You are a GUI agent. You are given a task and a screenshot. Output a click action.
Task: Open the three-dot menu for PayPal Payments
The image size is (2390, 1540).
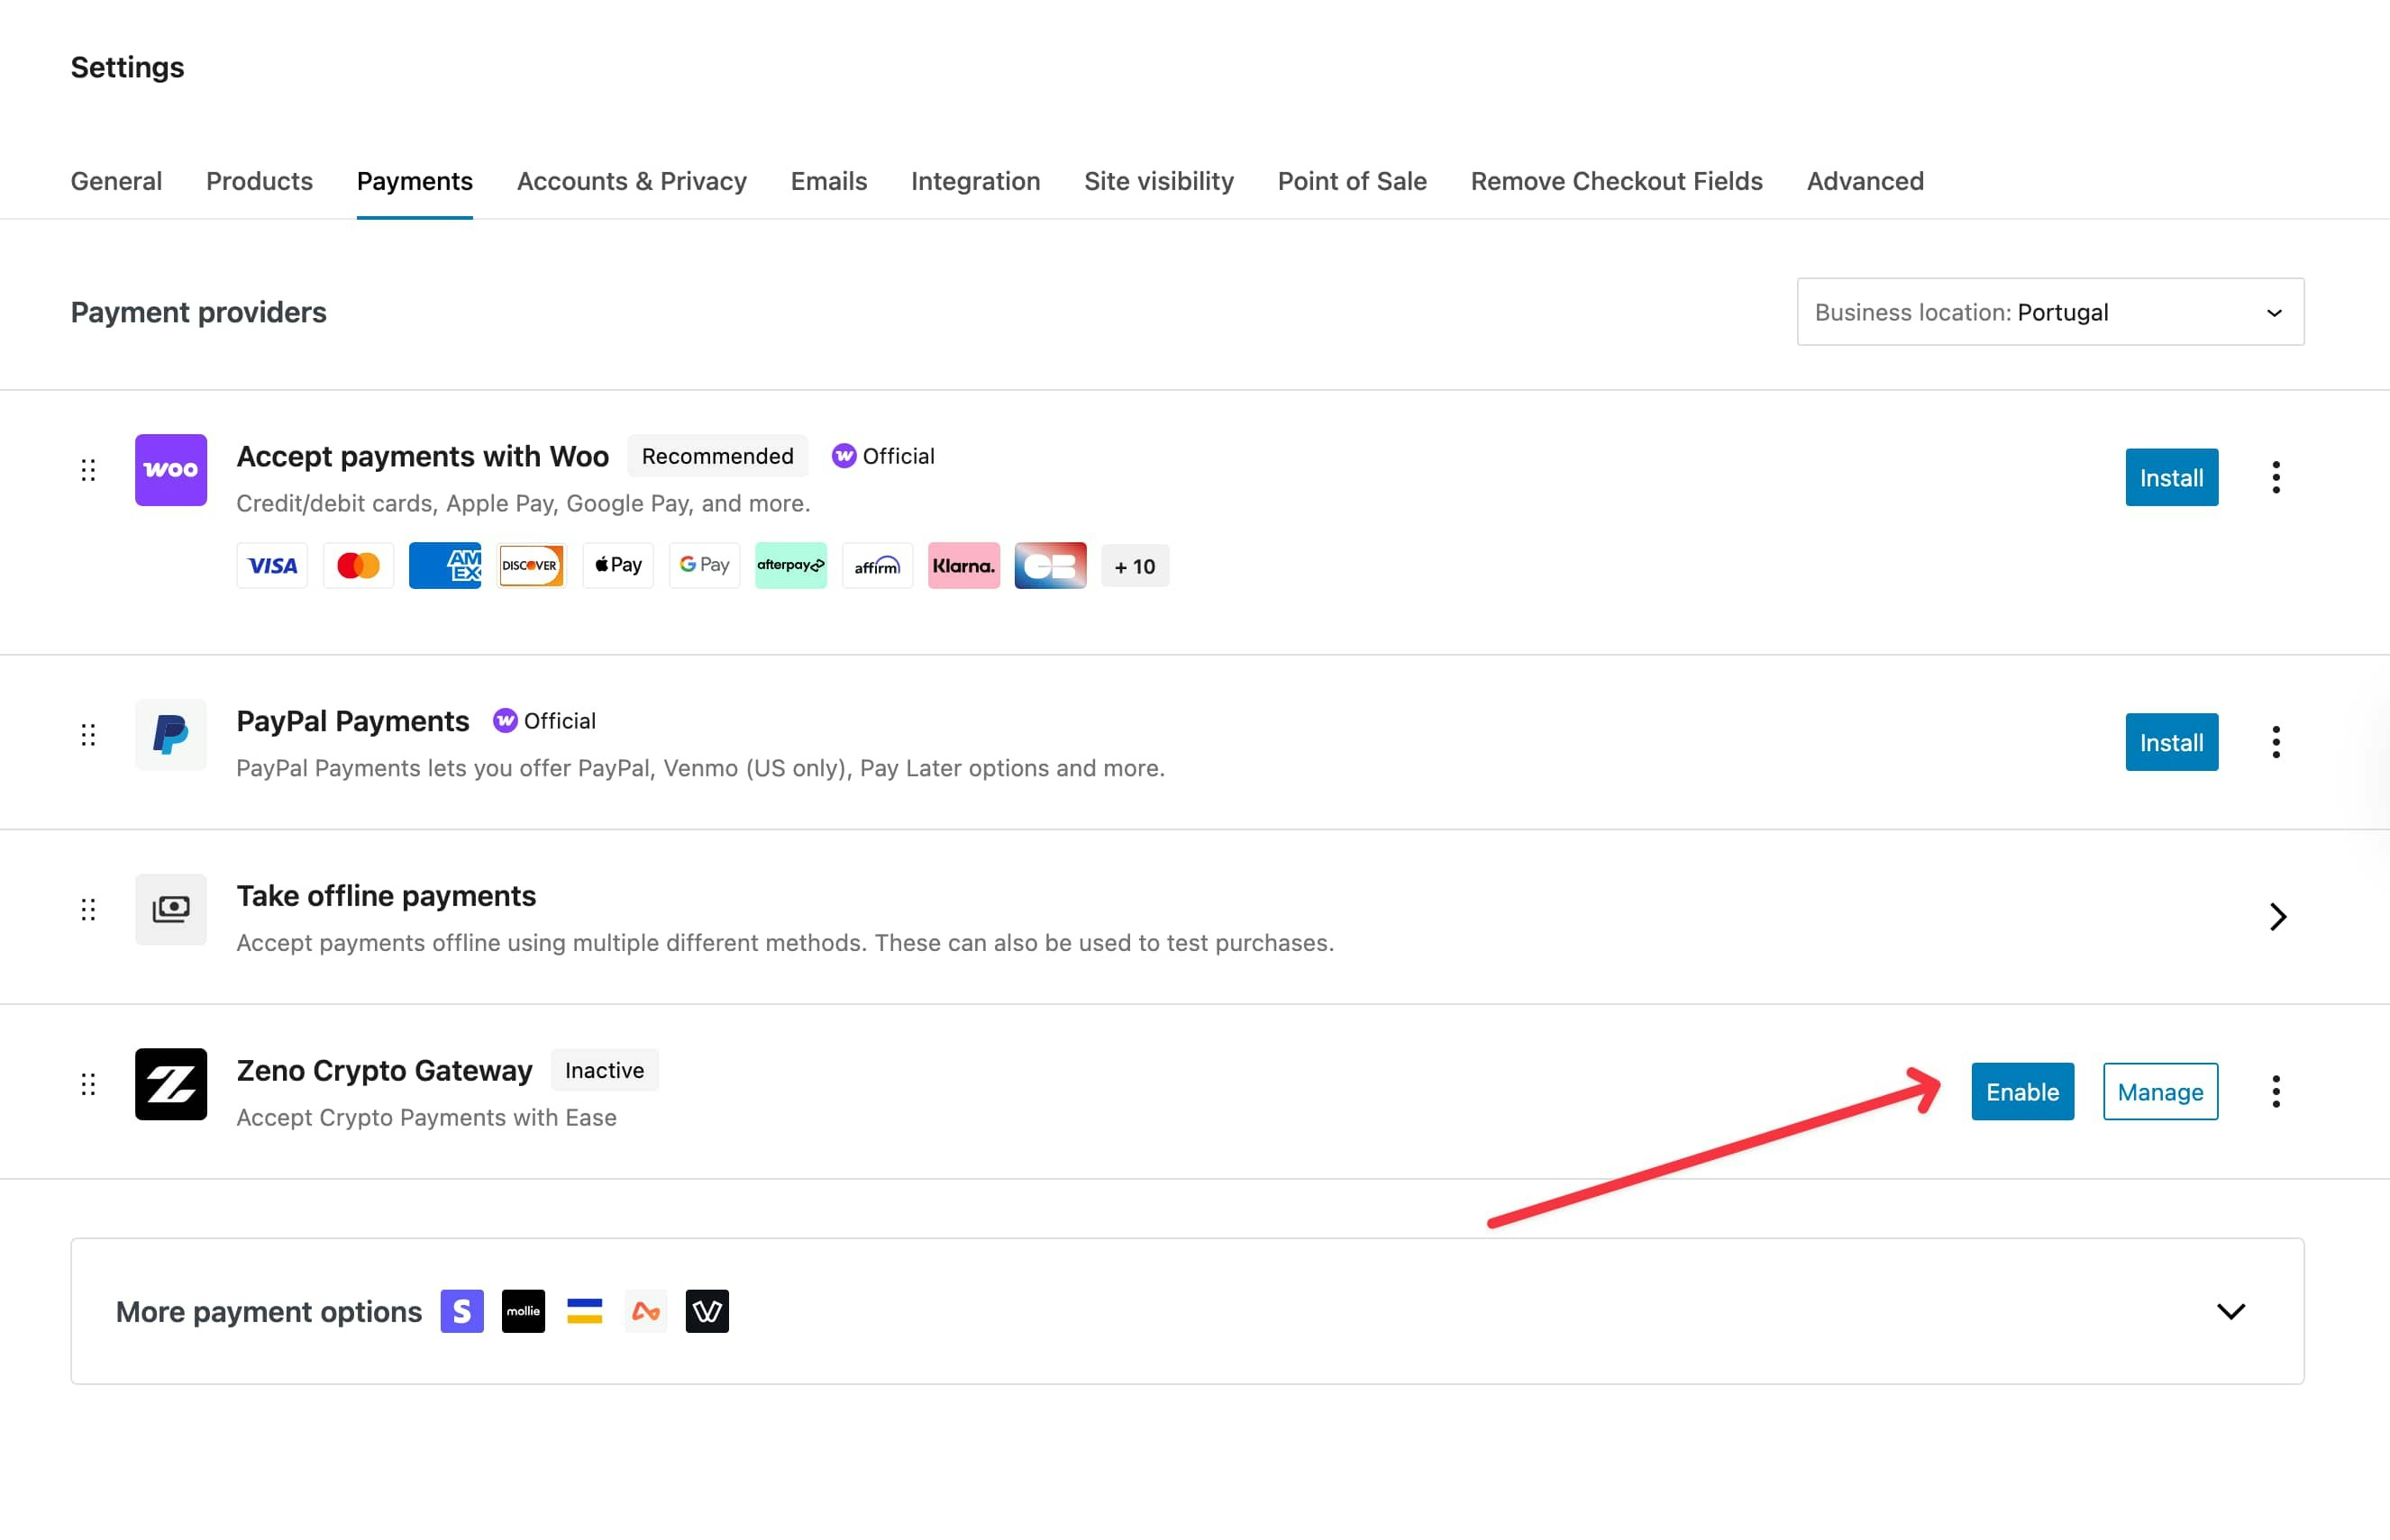[x=2276, y=741]
